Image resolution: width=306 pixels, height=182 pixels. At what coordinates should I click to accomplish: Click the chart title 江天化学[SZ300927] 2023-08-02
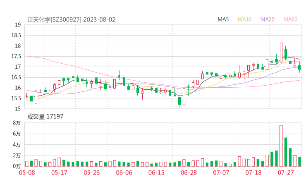click(71, 20)
